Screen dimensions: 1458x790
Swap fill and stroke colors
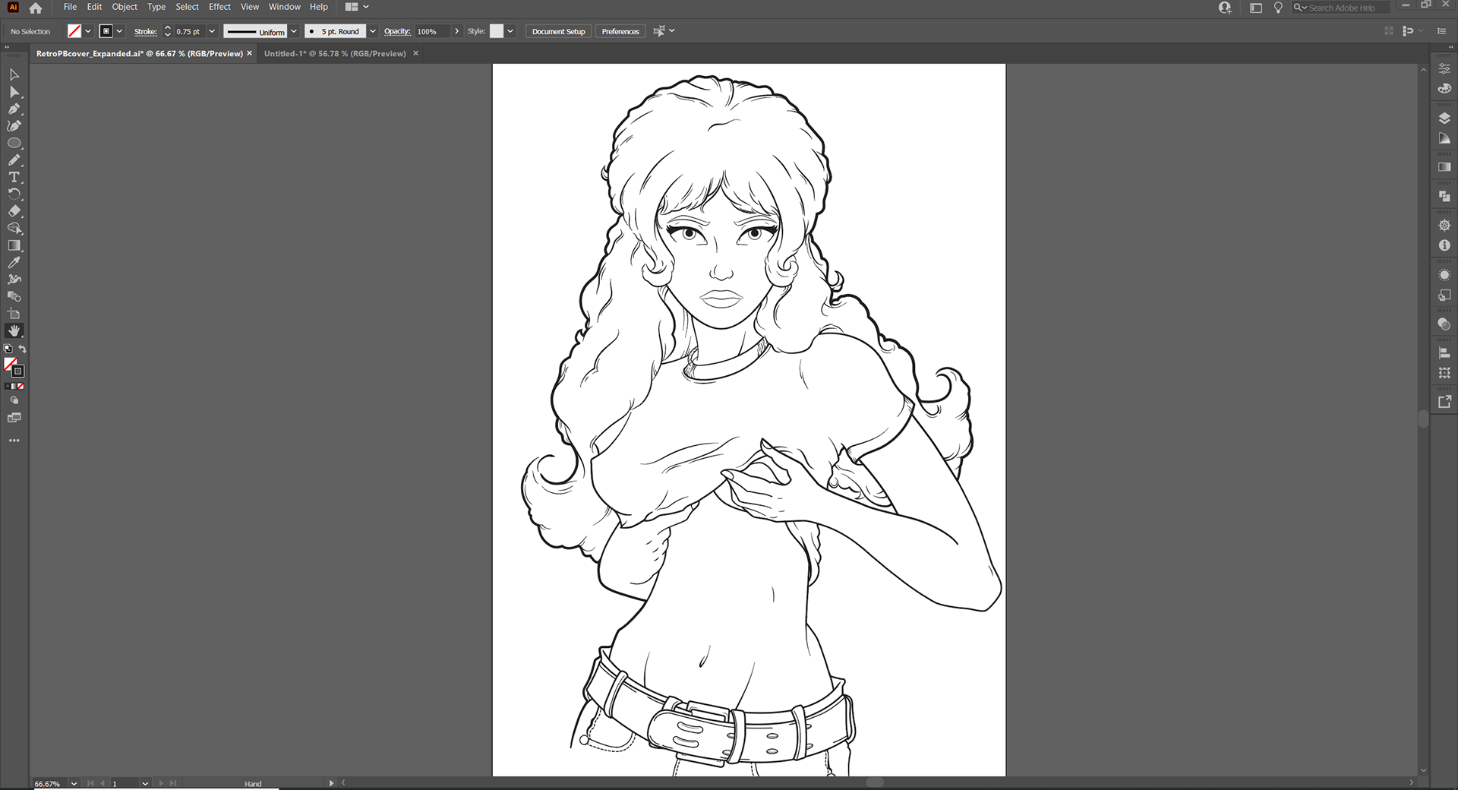(23, 349)
